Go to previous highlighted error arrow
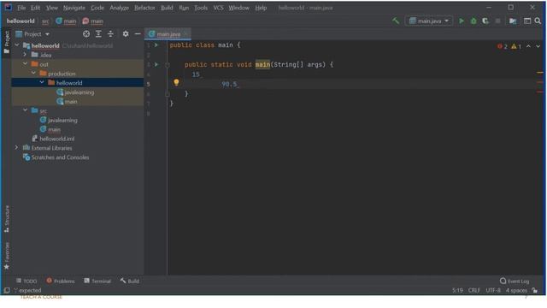This screenshot has width=547, height=308. pos(528,46)
